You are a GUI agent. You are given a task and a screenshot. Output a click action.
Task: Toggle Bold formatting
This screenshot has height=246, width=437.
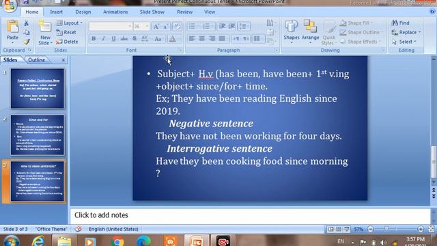pyautogui.click(x=94, y=39)
